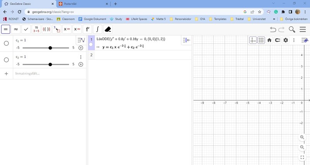310x165 pixels.
Task: Open the Google Dokument bookmark
Action: point(92,19)
